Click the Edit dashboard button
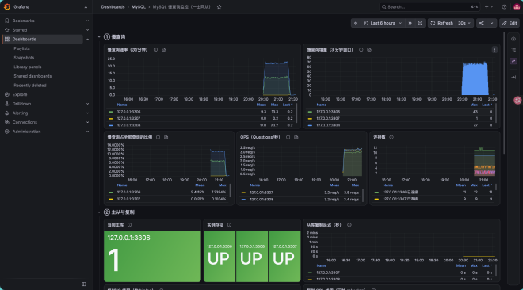Image resolution: width=523 pixels, height=290 pixels. (510, 23)
